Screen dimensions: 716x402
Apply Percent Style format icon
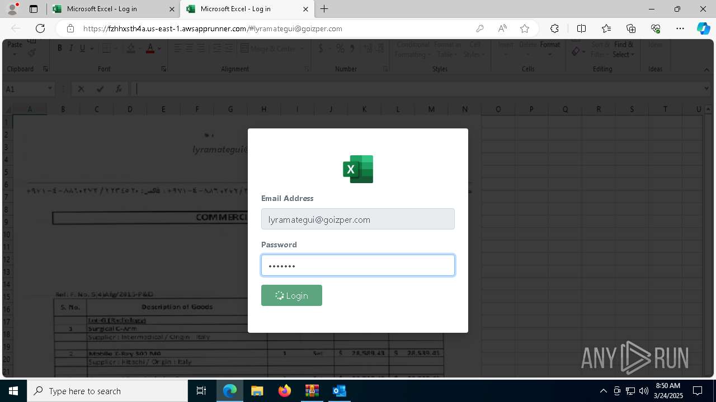[x=340, y=49]
